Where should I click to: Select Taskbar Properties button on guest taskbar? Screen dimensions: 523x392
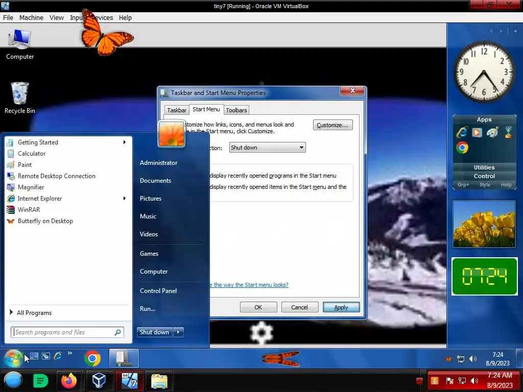[124, 359]
